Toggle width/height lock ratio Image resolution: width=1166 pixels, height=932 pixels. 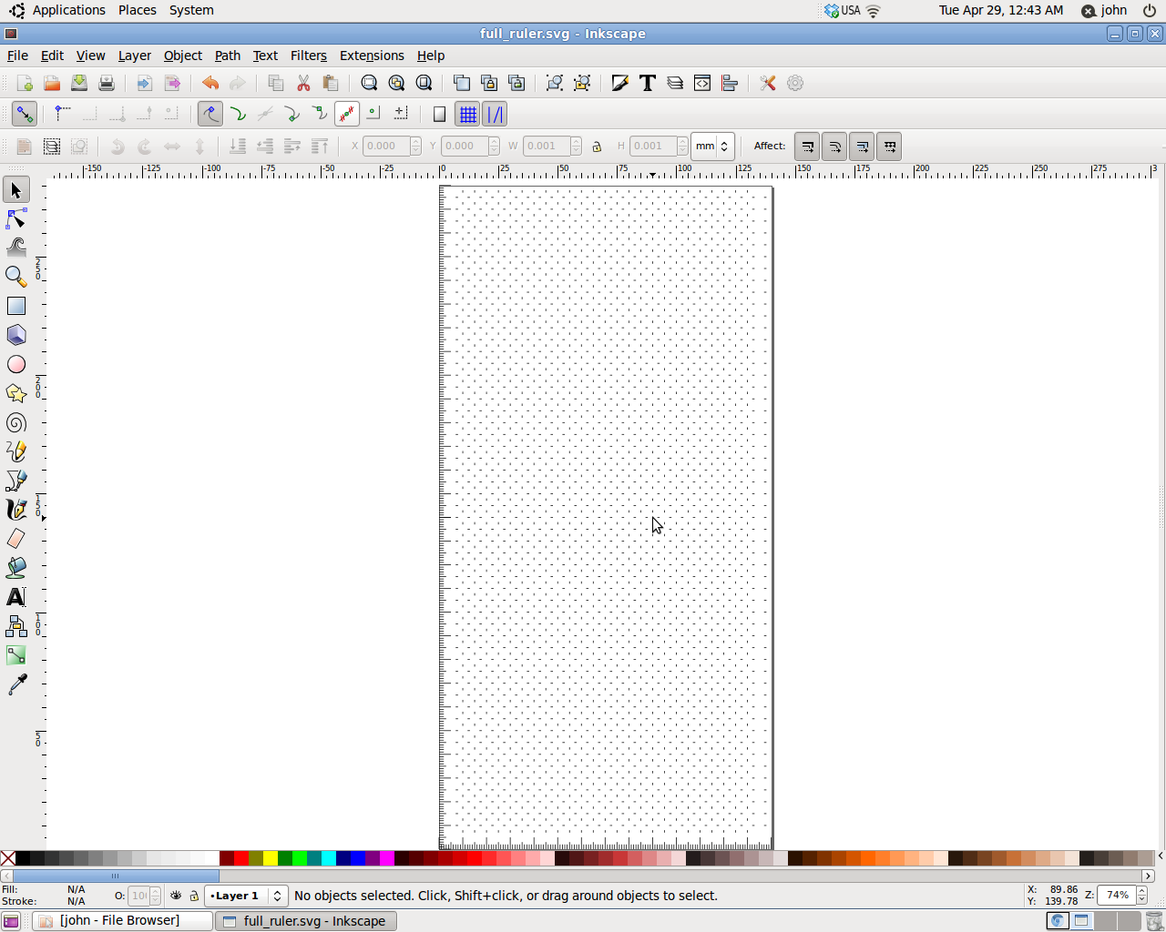click(x=597, y=147)
